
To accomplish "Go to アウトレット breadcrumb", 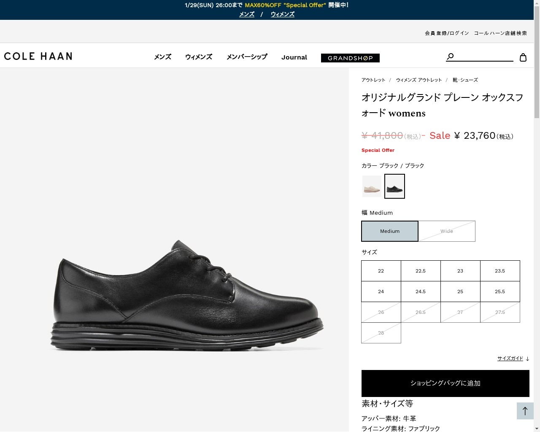I will tap(373, 80).
